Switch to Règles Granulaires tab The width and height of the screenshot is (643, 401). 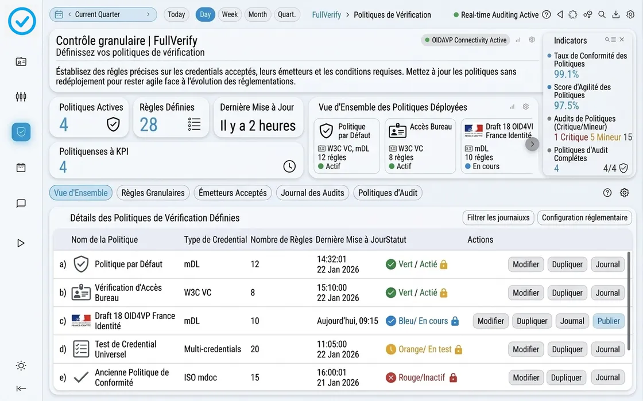[x=153, y=193]
